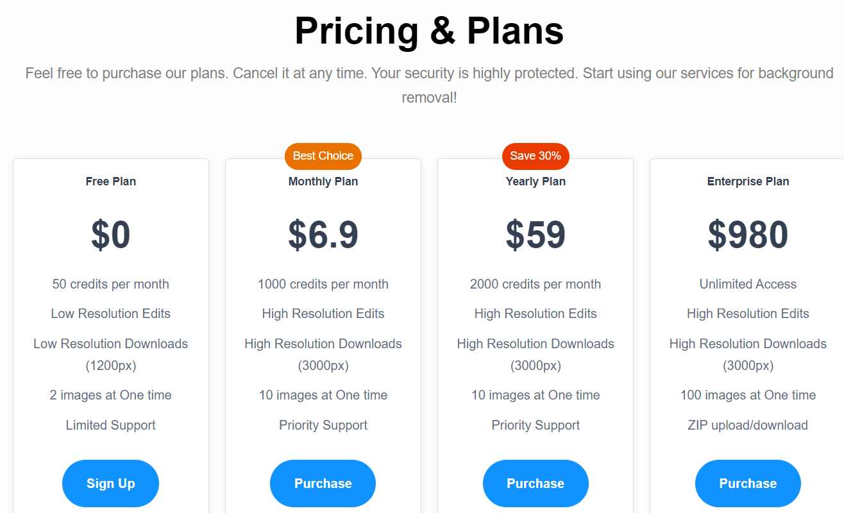Click ZIP upload/download in the Enterprise Plan
The image size is (844, 513).
(748, 425)
